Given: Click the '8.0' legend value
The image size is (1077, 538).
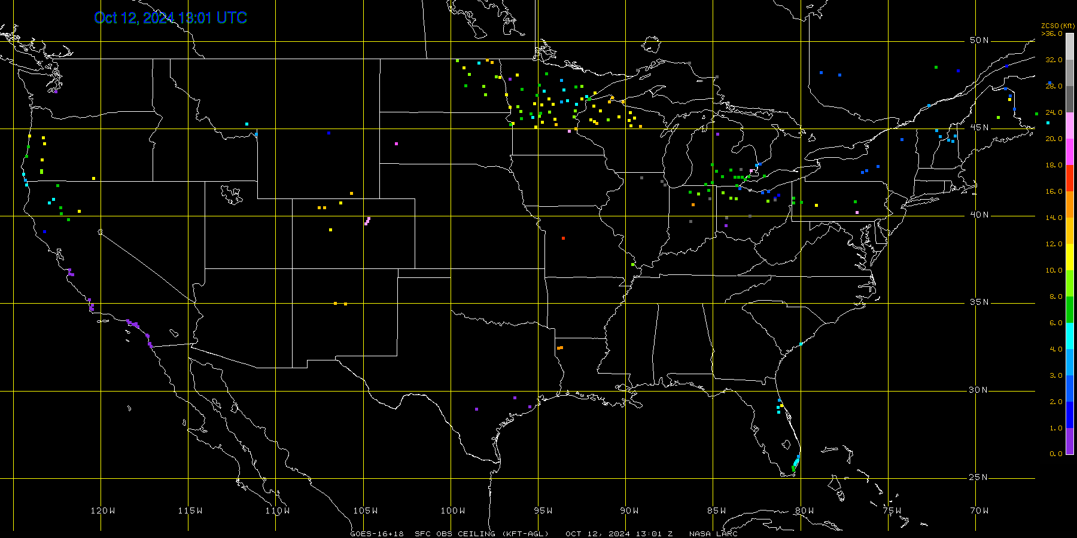Looking at the screenshot, I should (x=1056, y=296).
